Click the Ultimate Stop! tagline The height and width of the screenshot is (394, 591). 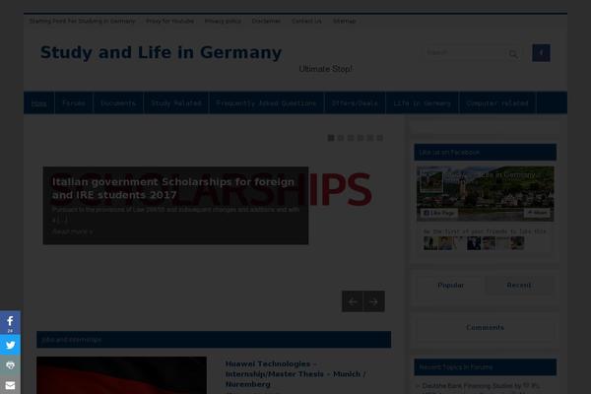pyautogui.click(x=326, y=69)
